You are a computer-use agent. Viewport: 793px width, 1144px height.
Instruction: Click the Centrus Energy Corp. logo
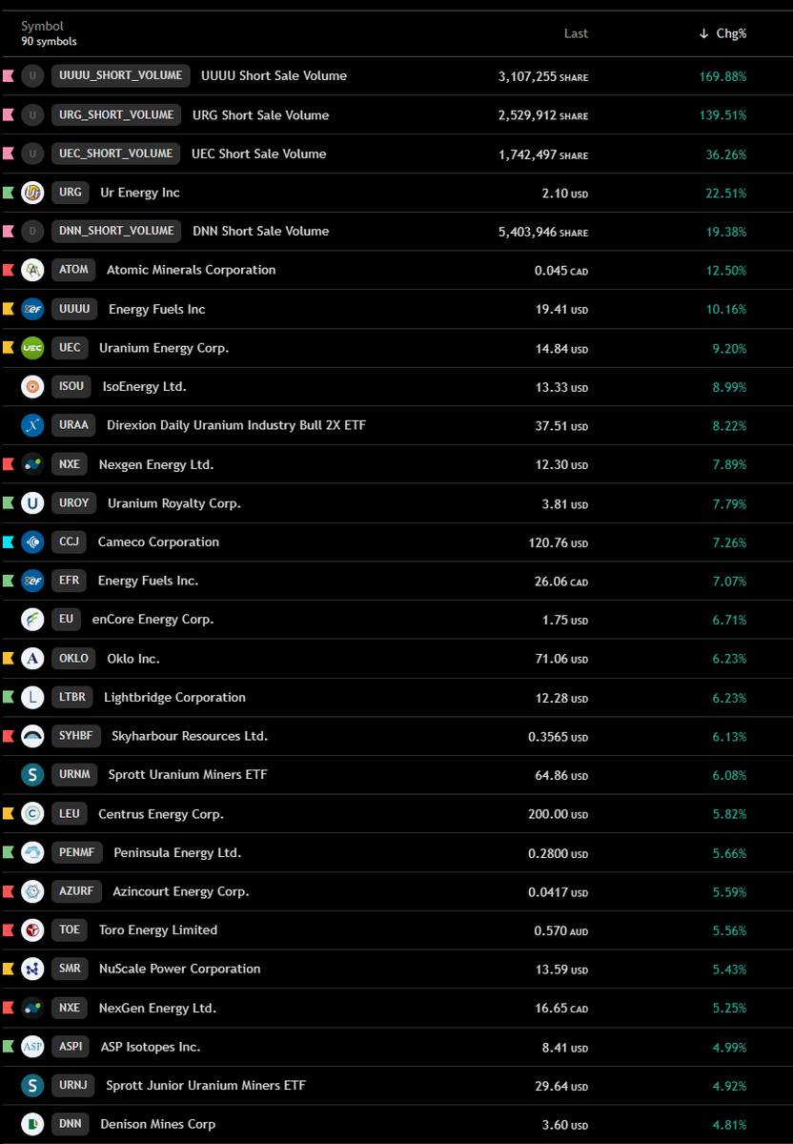pos(32,814)
